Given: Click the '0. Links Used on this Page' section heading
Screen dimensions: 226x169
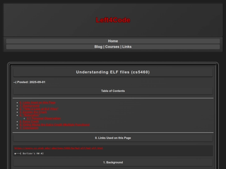Looking at the screenshot, I should pos(113,138).
